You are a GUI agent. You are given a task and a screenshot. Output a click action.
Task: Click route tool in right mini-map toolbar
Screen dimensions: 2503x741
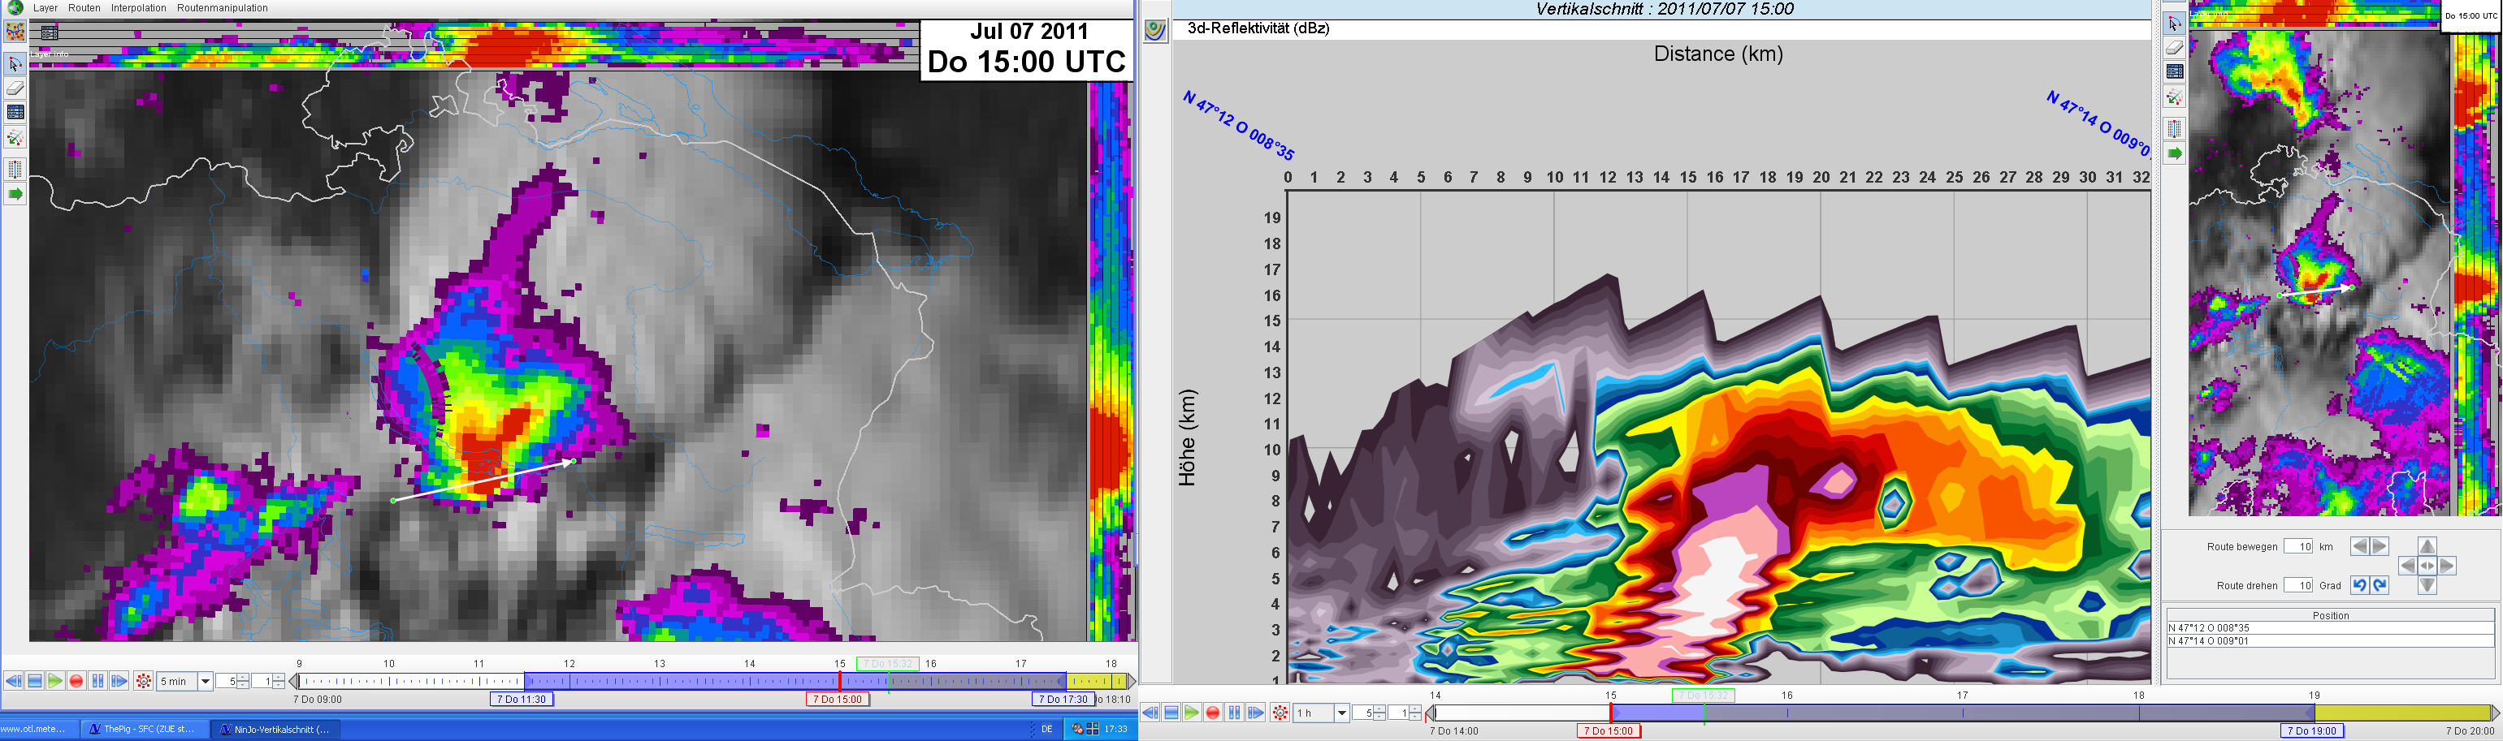[x=2175, y=97]
